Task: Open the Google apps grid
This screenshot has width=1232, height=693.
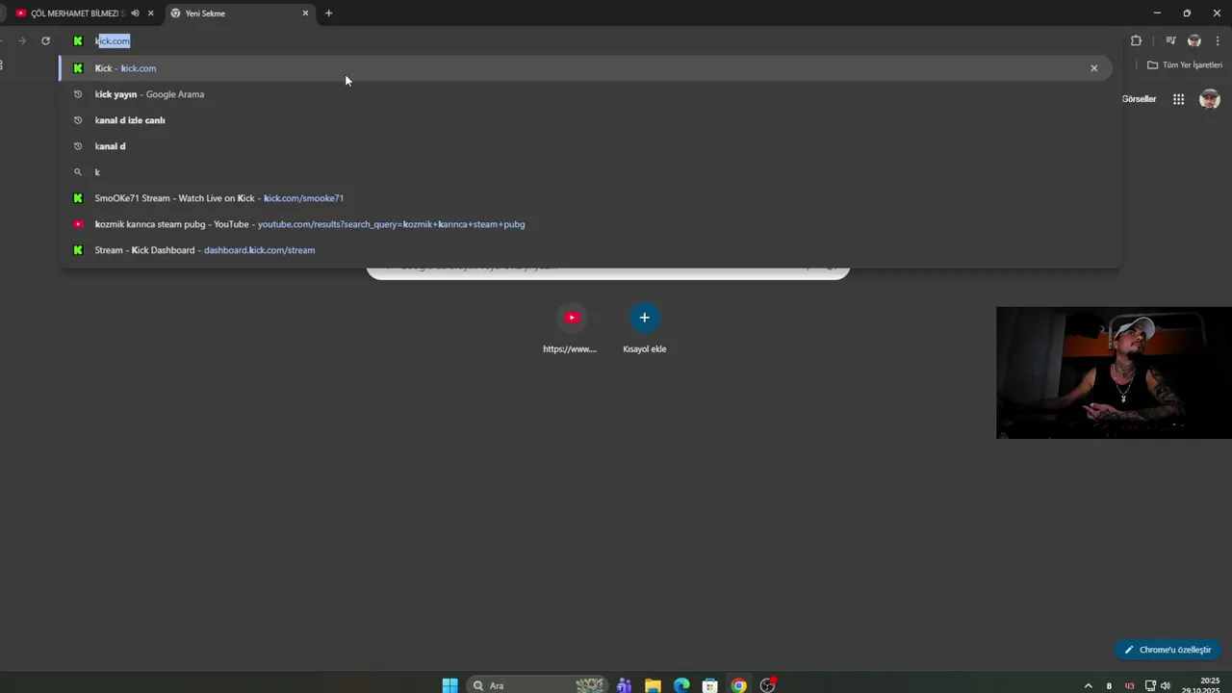Action: click(x=1178, y=99)
